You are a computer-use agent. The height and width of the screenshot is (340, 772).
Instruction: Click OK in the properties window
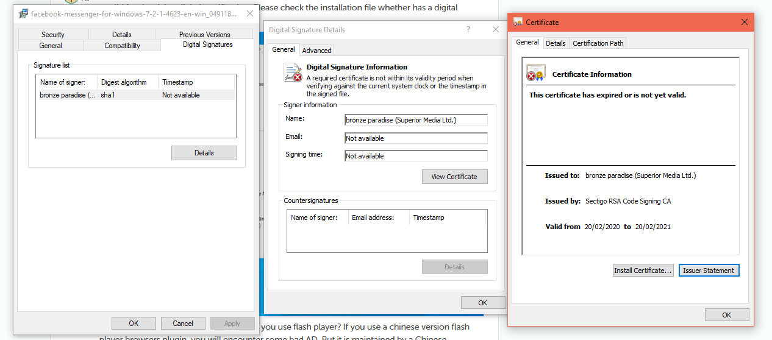134,324
